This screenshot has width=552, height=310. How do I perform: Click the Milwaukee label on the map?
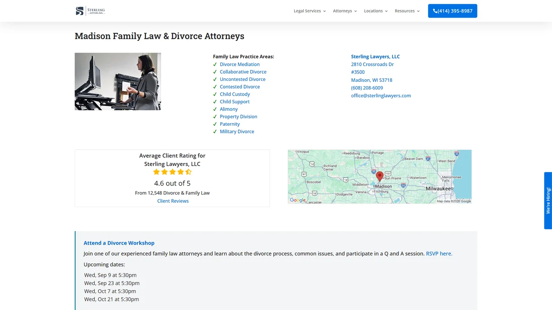(x=438, y=189)
